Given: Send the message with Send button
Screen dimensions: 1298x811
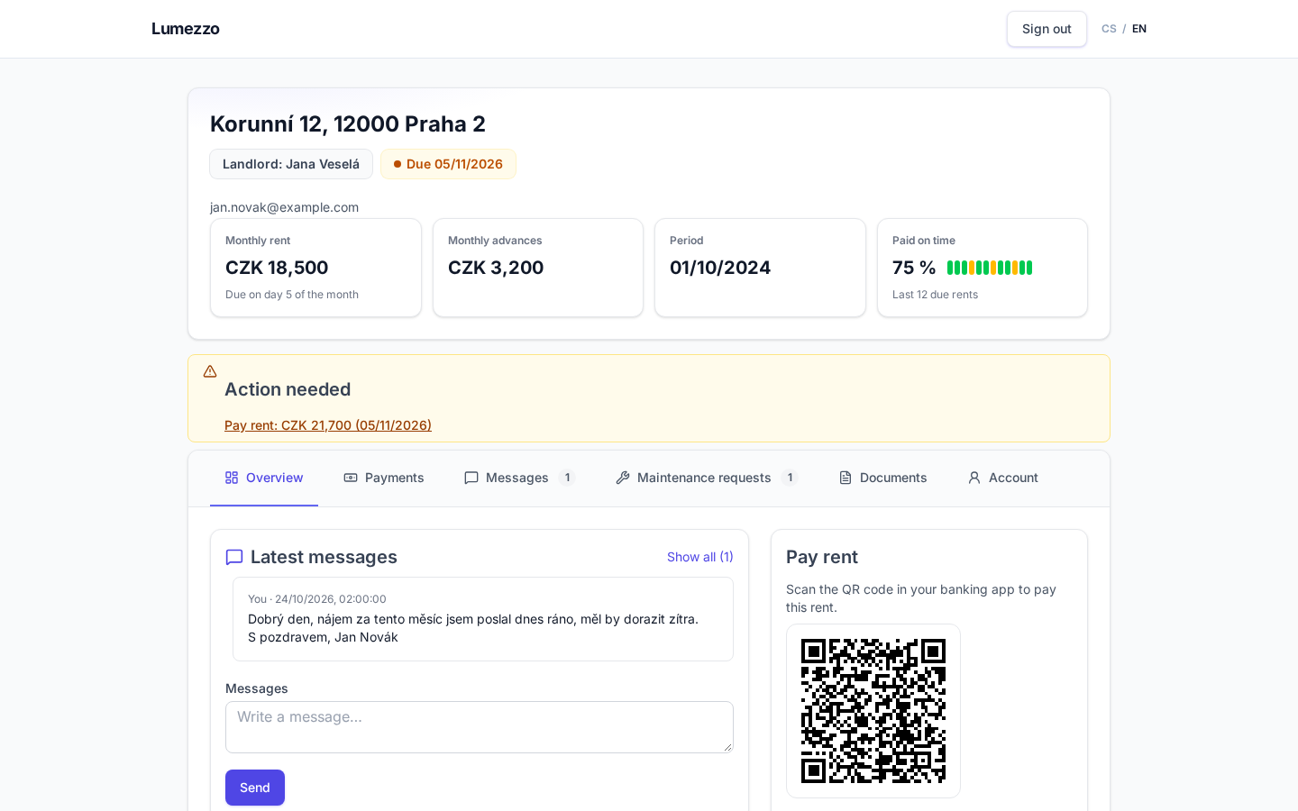Looking at the screenshot, I should pyautogui.click(x=255, y=788).
